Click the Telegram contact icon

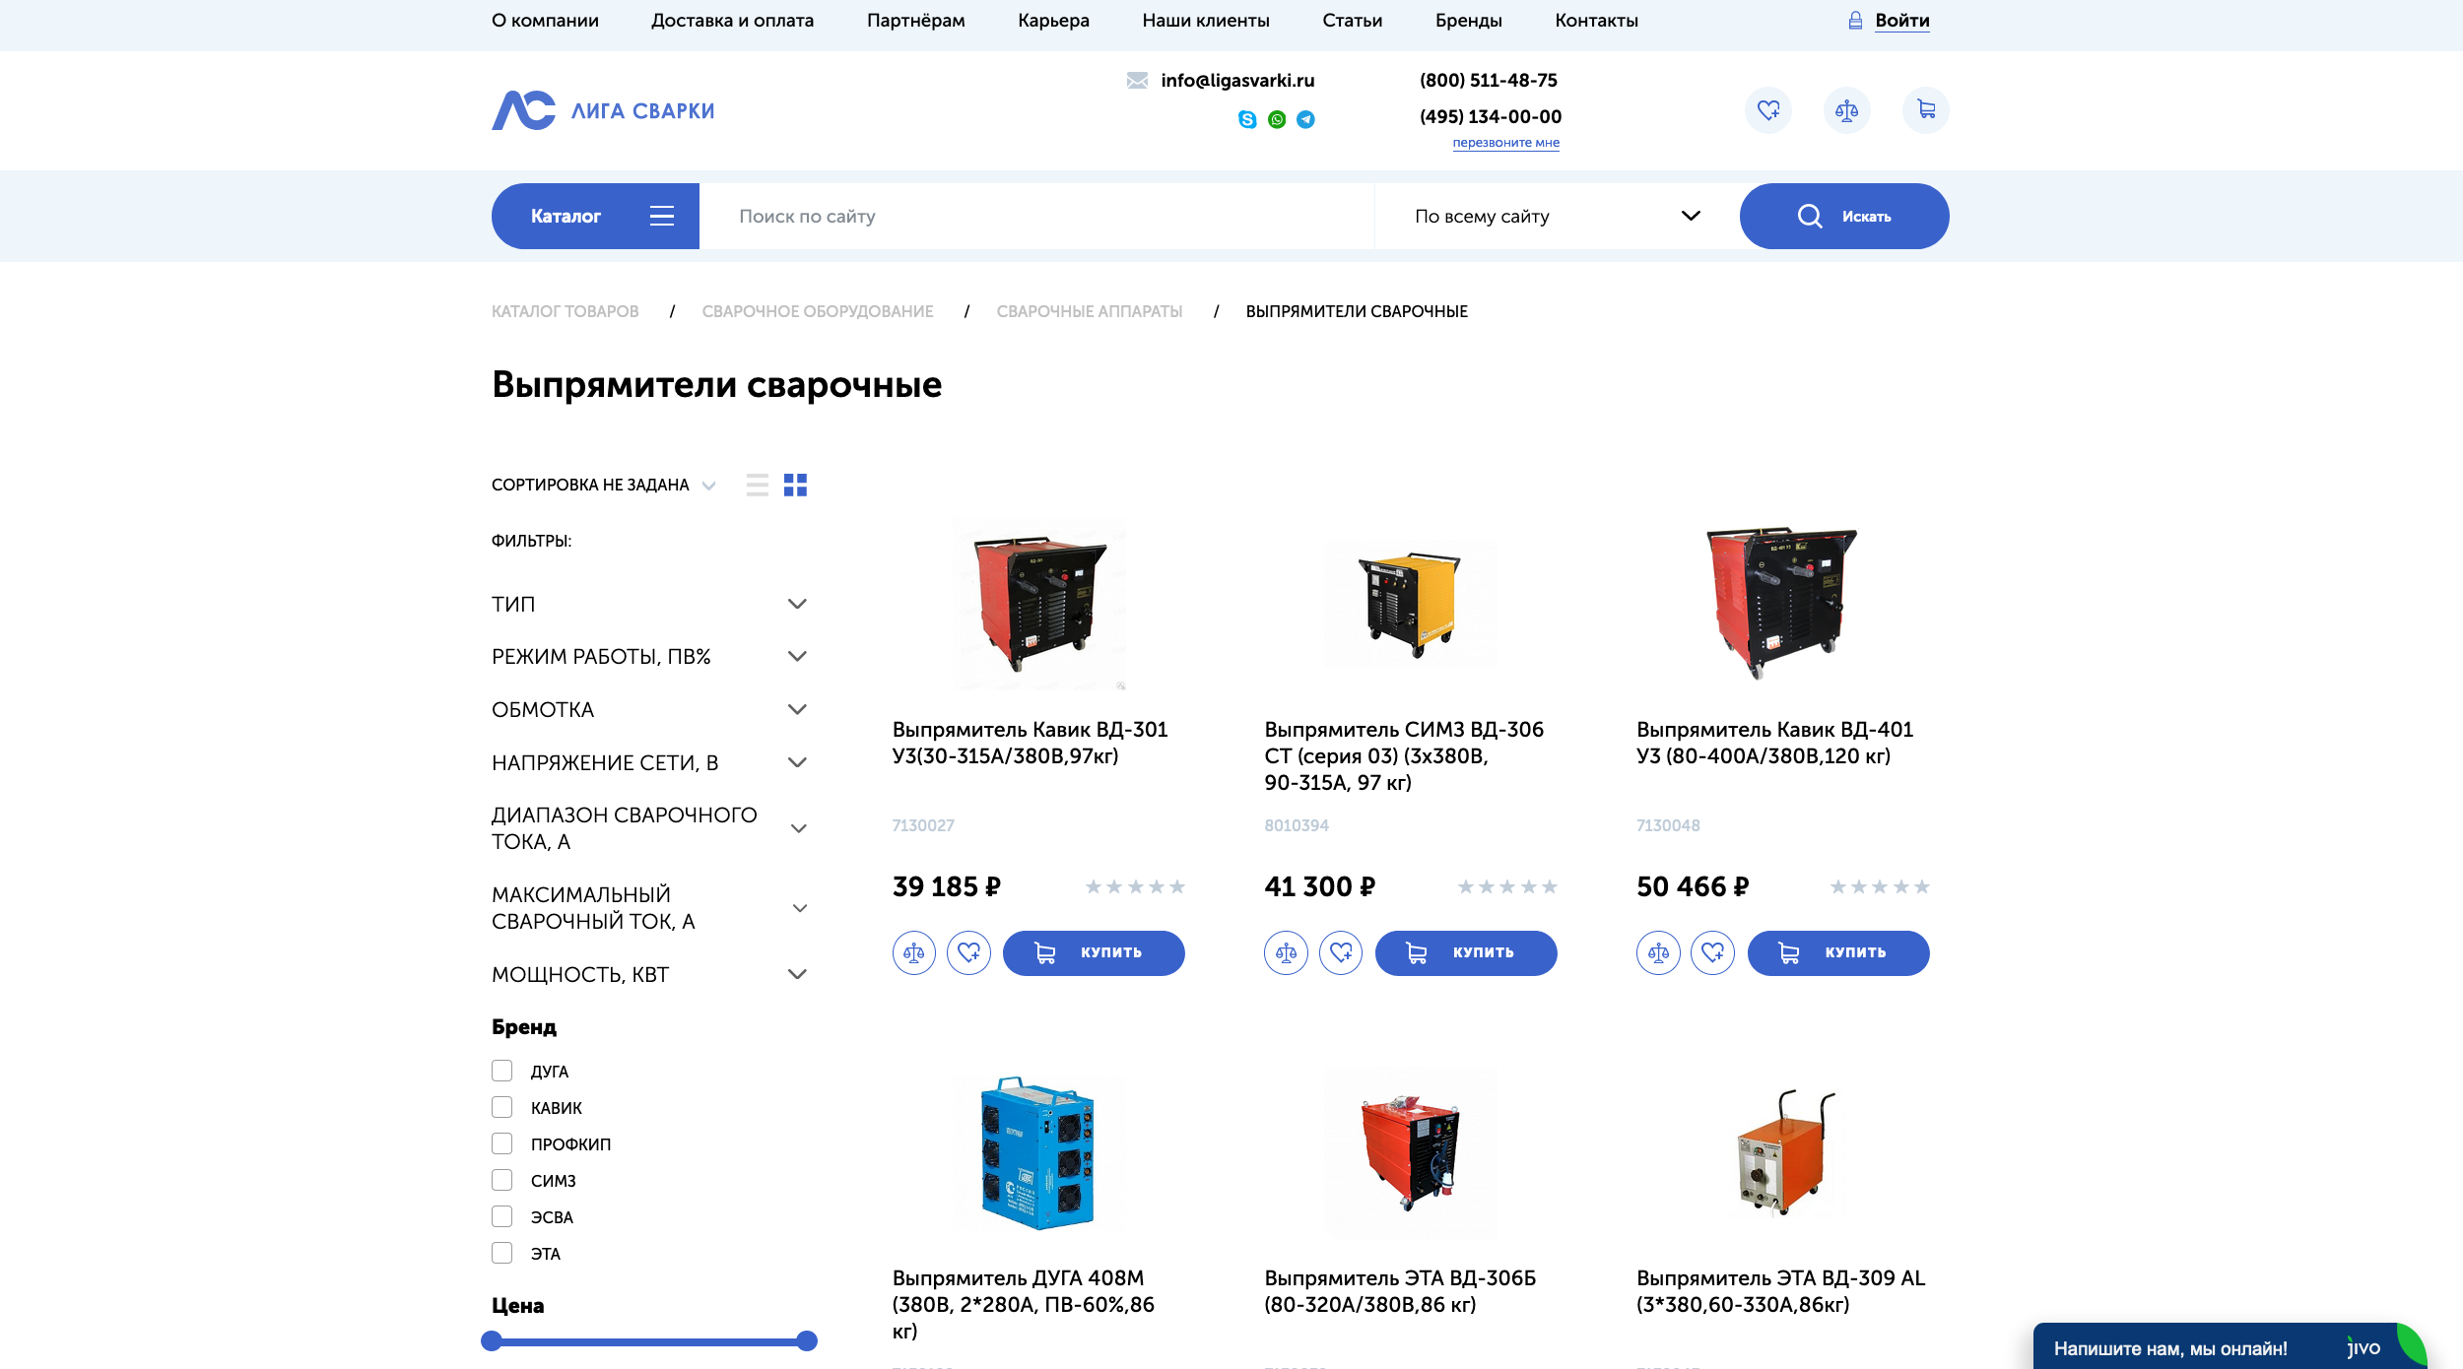1305,119
